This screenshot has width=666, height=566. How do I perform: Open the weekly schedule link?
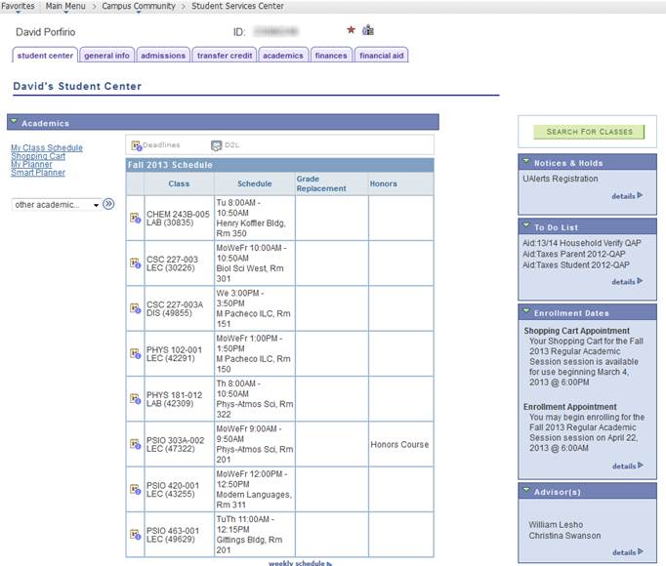(x=298, y=563)
